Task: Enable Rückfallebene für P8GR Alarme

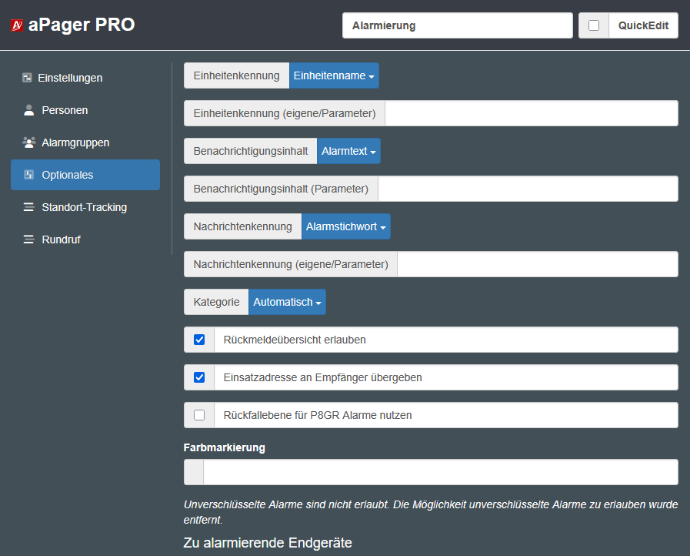Action: (x=199, y=415)
